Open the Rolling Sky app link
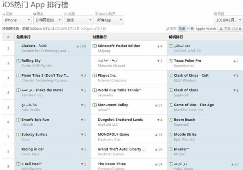 click(x=31, y=60)
